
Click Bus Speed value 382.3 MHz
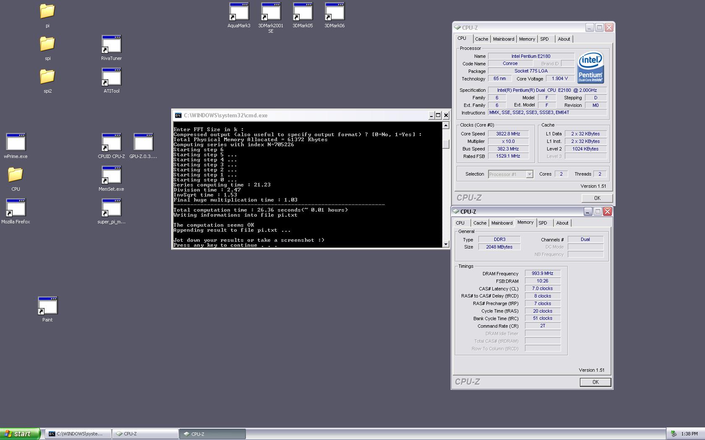tap(508, 149)
